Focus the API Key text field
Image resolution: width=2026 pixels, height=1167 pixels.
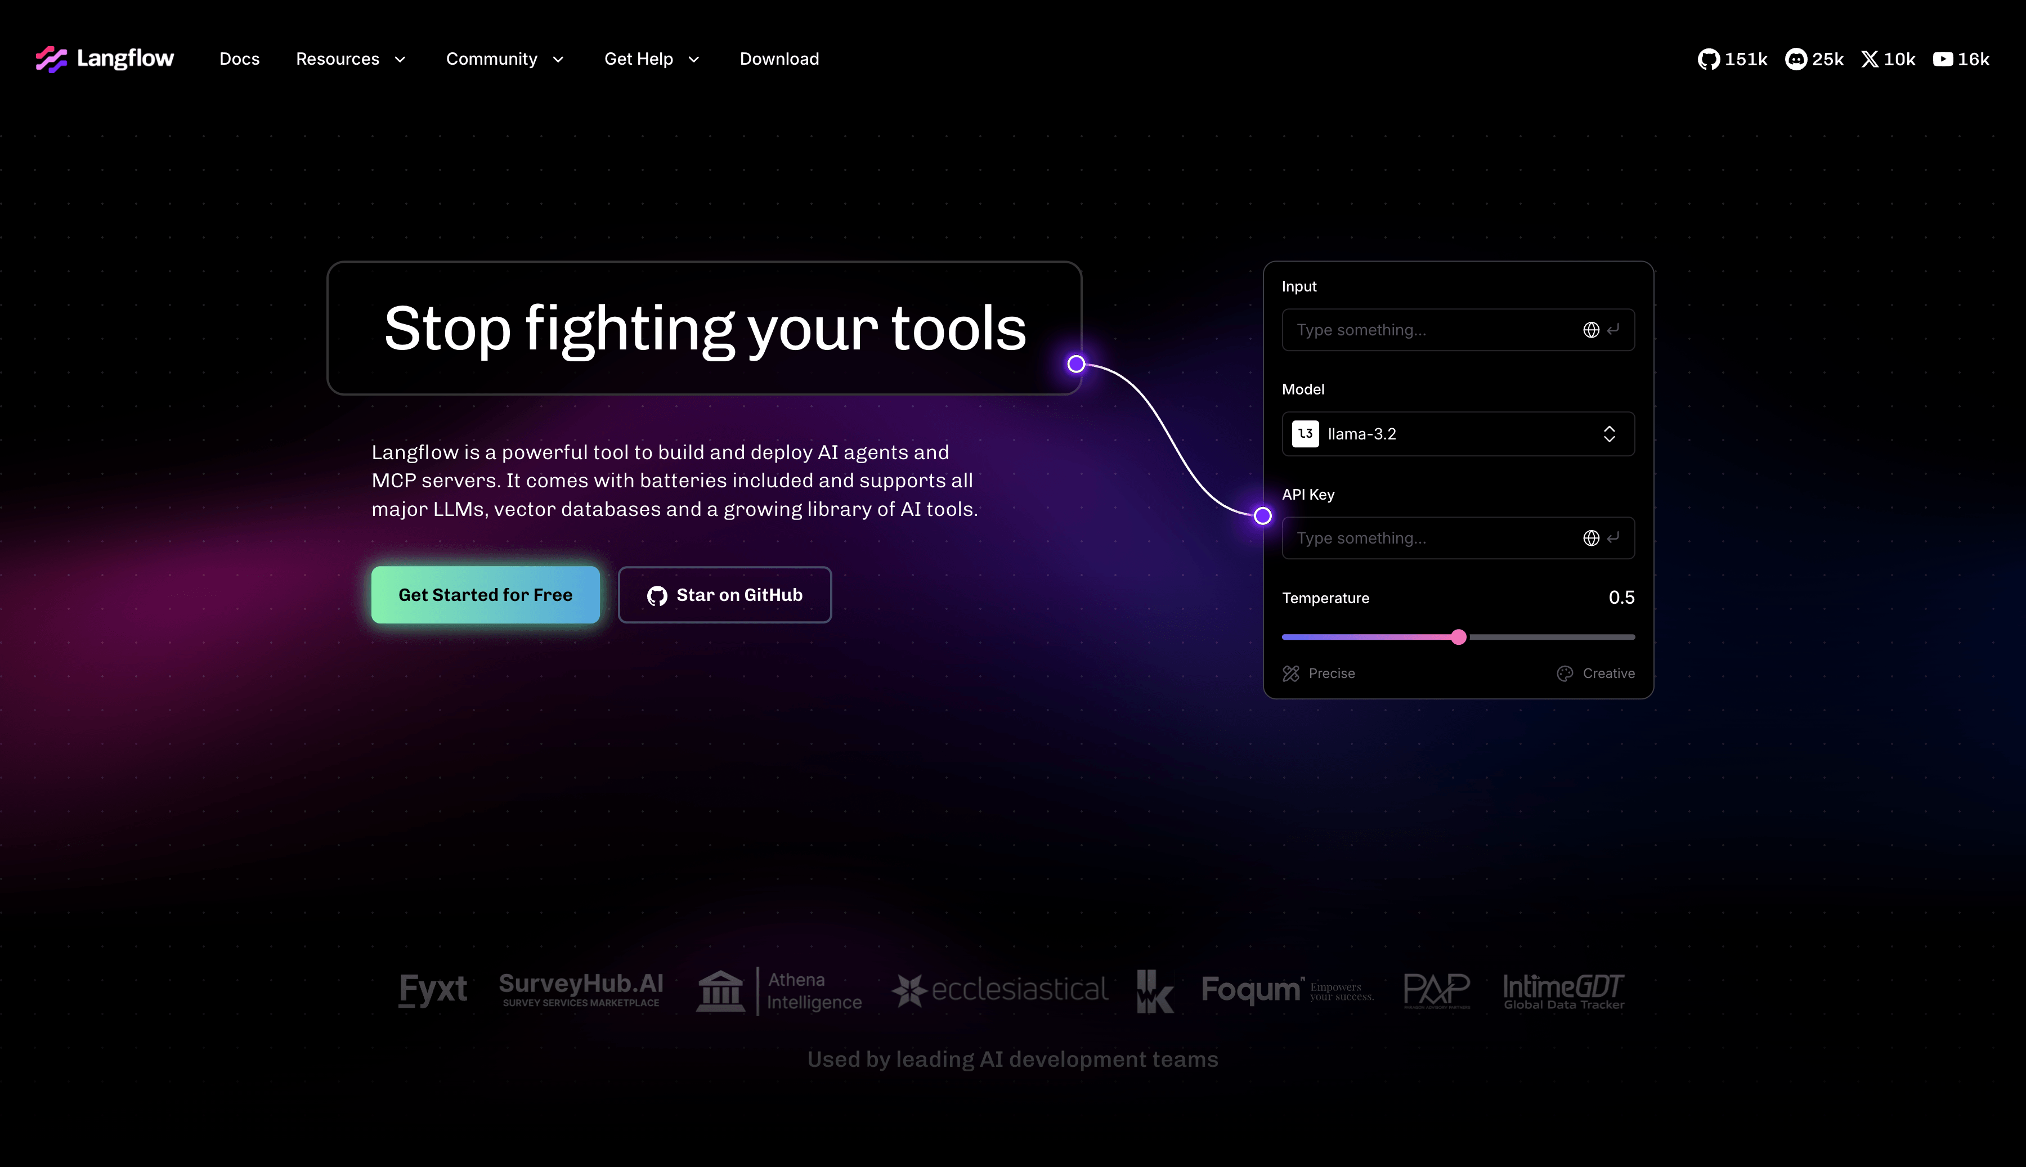[1458, 538]
